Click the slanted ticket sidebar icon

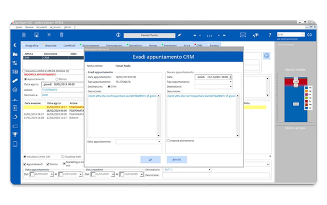pyautogui.click(x=15, y=81)
